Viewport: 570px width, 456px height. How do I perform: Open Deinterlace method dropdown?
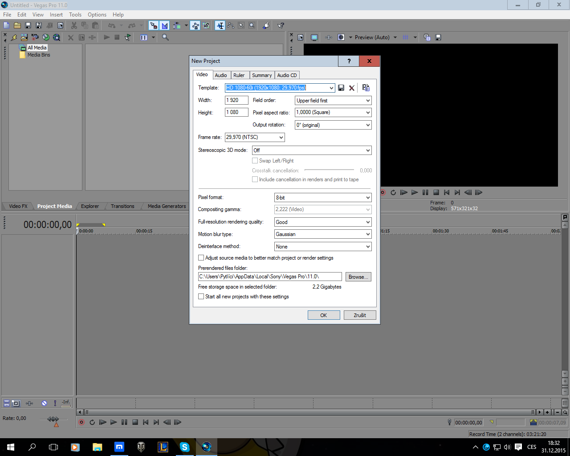click(x=368, y=247)
